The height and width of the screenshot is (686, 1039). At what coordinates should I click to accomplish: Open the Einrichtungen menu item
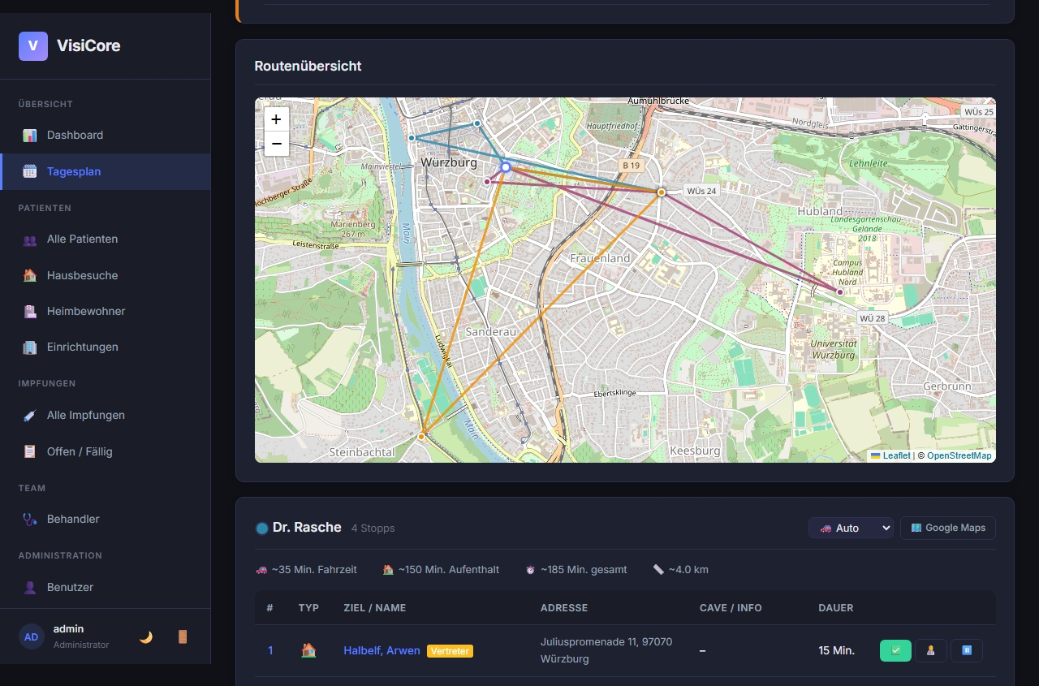click(x=82, y=347)
